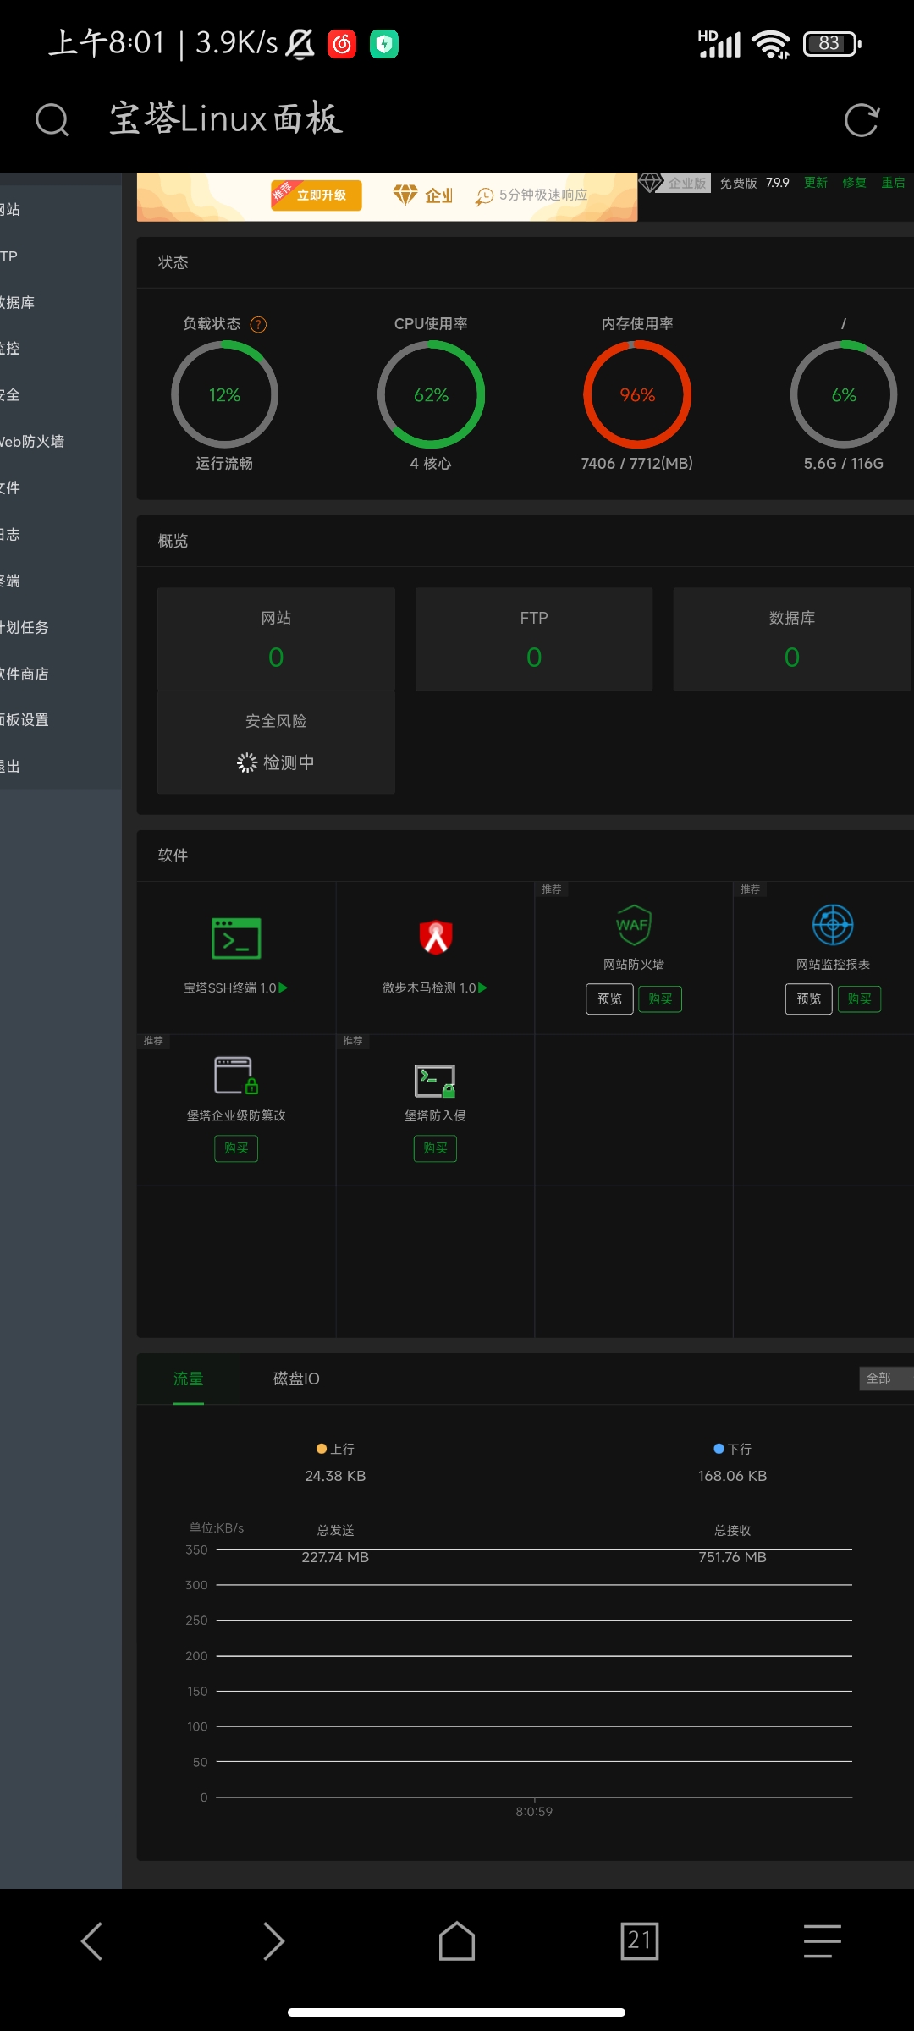Buy the 堡塔企业级防篡改 plugin
Screen dimensions: 914x2031
pyautogui.click(x=236, y=1148)
